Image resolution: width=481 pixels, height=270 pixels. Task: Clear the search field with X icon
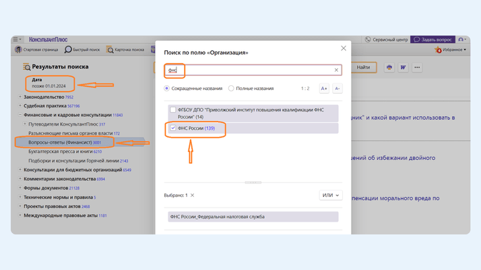[336, 70]
